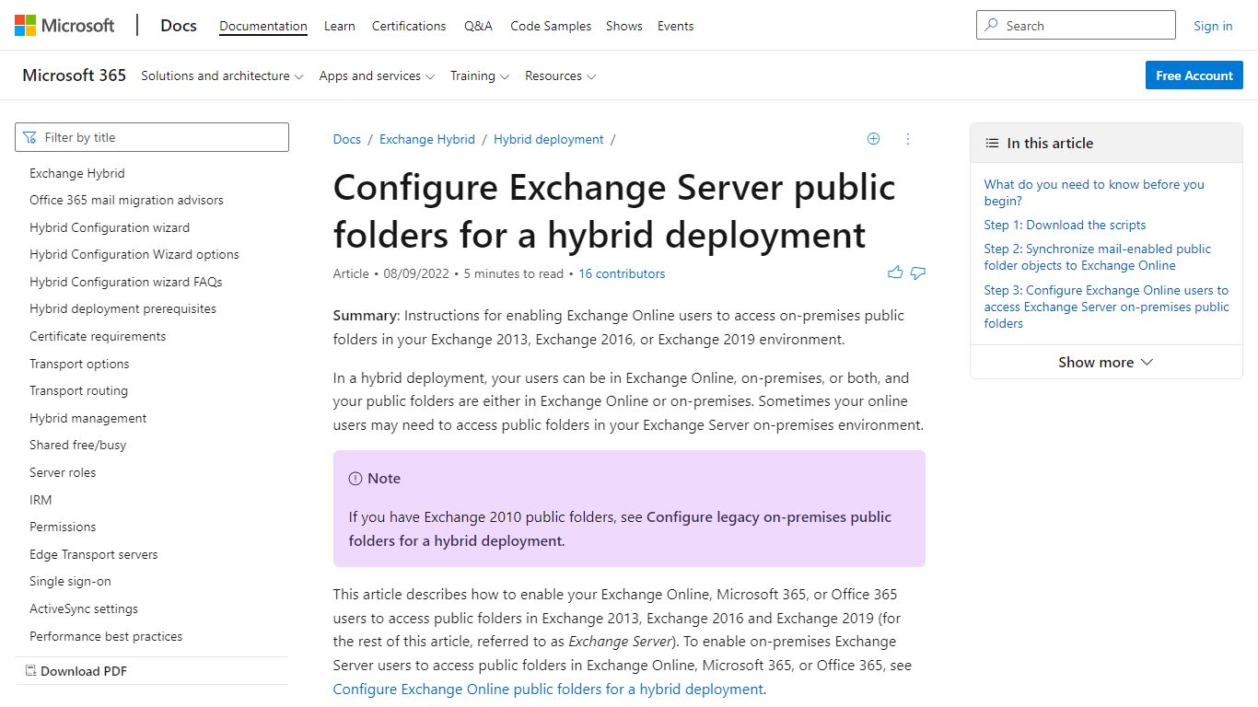Select Certificate requirements
1258x707 pixels.
click(x=98, y=336)
